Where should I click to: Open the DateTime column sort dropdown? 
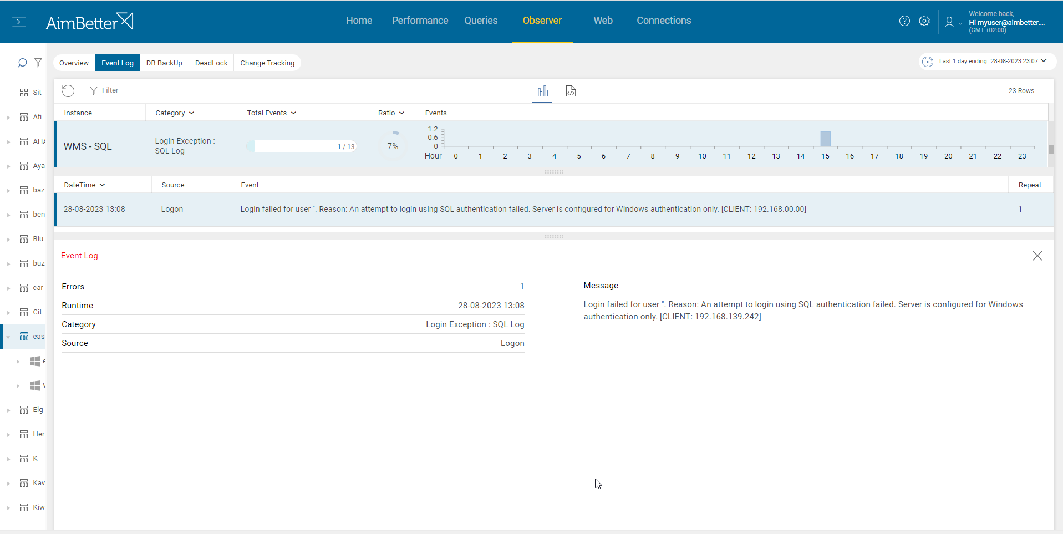pyautogui.click(x=103, y=185)
